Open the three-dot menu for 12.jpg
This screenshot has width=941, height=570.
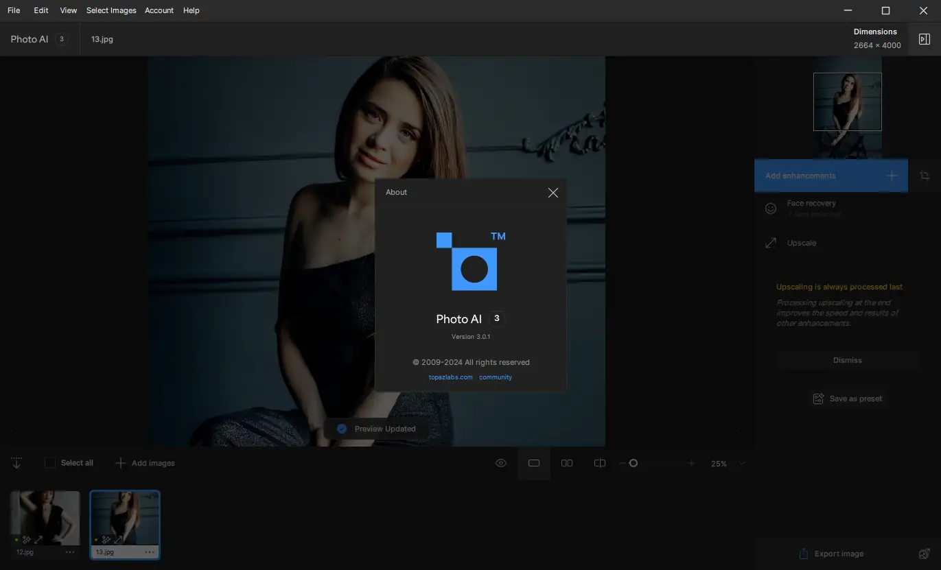pos(70,551)
